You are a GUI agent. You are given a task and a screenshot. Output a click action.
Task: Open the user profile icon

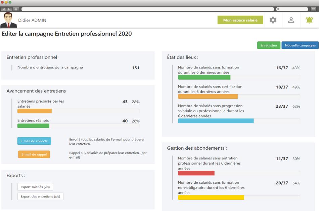tap(291, 20)
